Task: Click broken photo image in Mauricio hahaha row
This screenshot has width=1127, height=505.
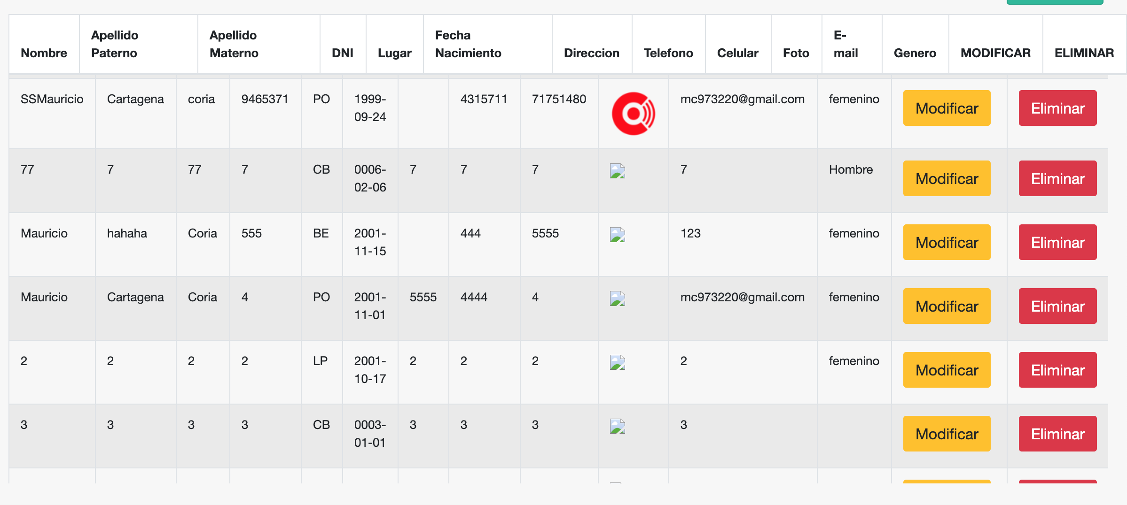Action: 618,235
